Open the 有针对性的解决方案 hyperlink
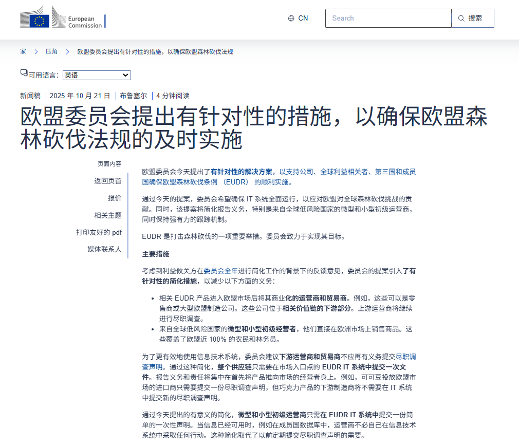This screenshot has height=446, width=519. (242, 172)
